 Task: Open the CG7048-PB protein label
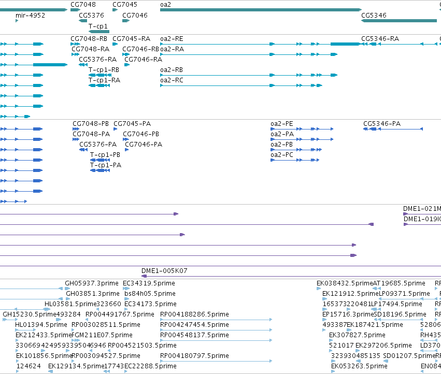[91, 124]
